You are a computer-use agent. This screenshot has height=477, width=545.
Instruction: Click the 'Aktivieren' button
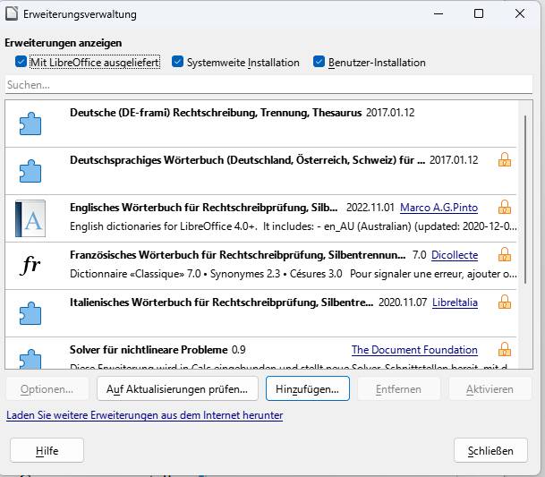pyautogui.click(x=490, y=389)
